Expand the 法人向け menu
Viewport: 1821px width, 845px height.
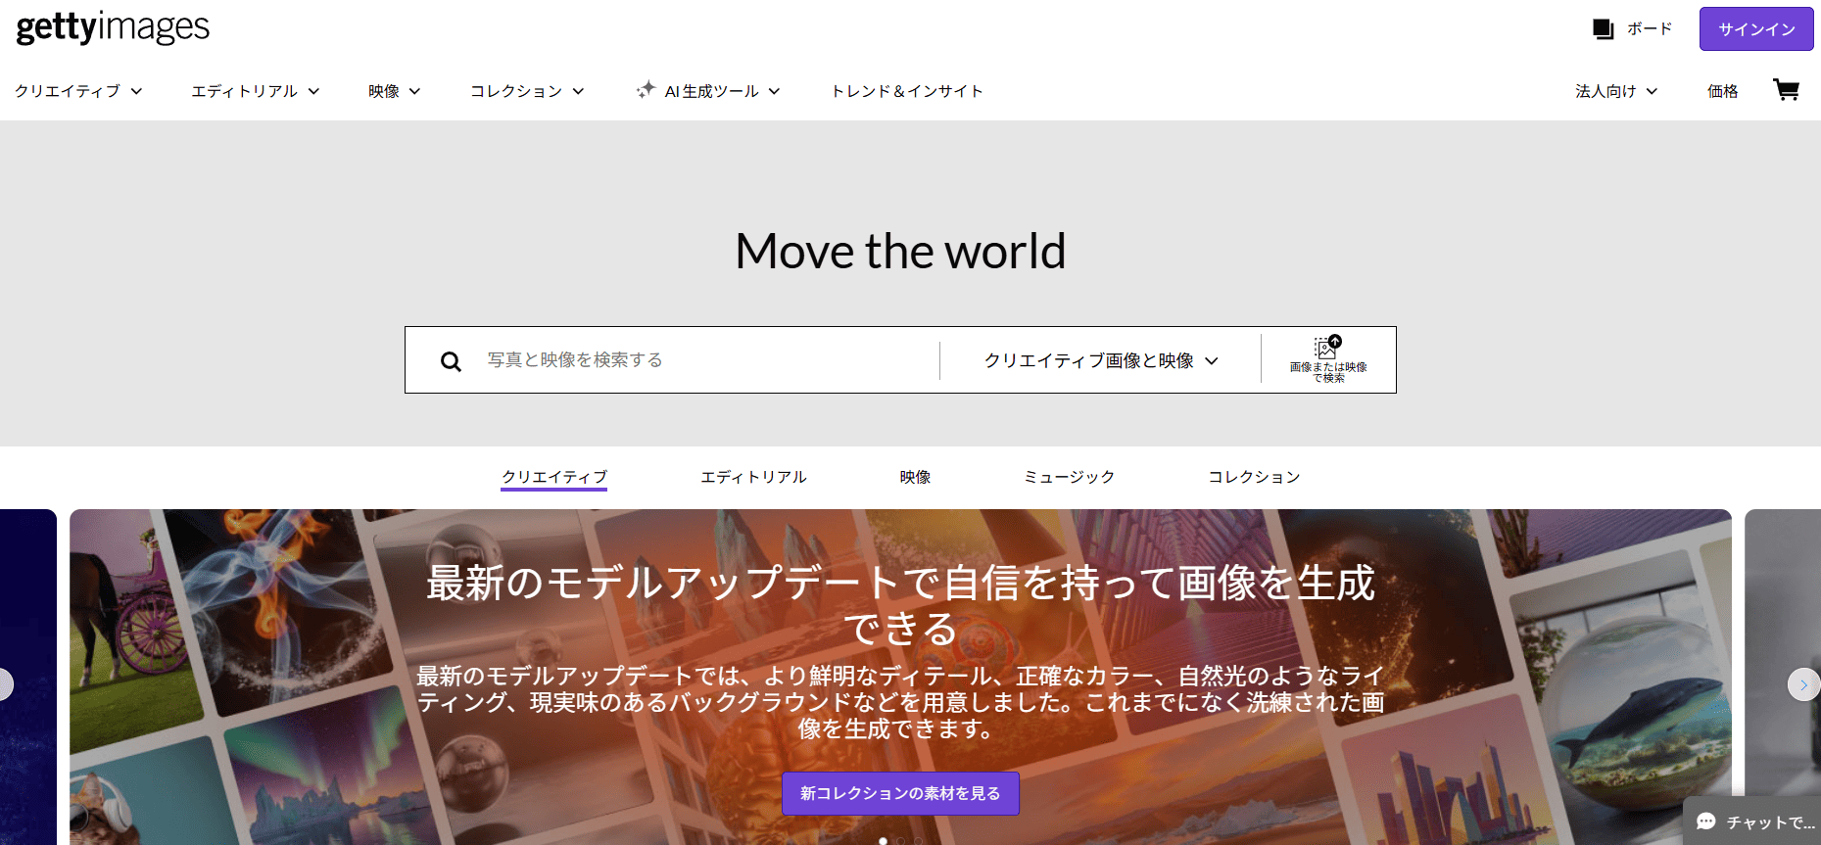[x=1616, y=91]
